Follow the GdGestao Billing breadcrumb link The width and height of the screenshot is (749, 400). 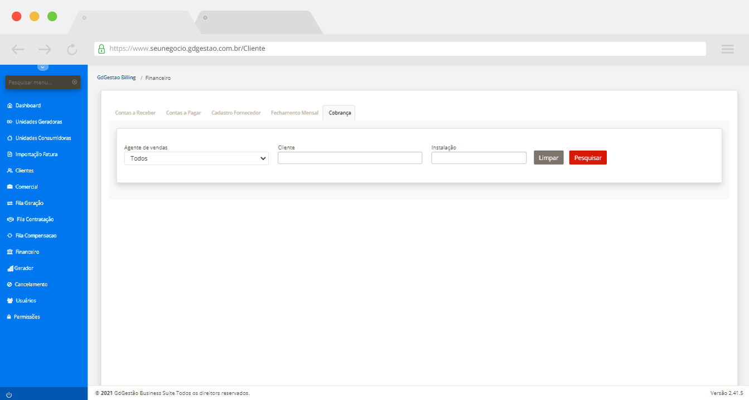(116, 78)
